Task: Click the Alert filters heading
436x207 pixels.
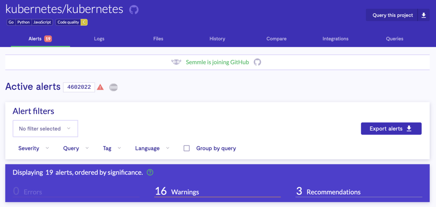Action: 33,111
